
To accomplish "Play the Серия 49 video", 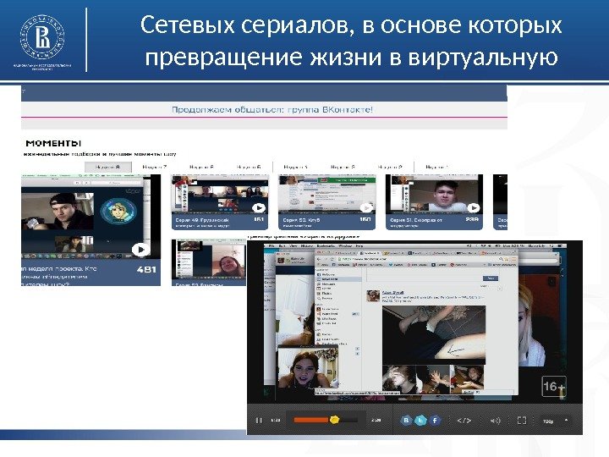I will (x=259, y=208).
